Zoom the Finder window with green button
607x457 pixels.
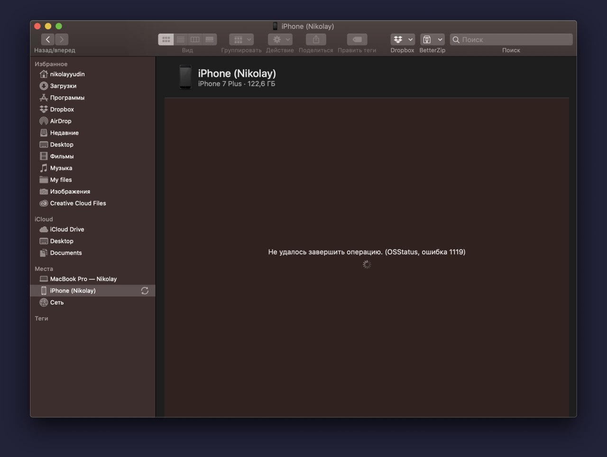(x=59, y=26)
